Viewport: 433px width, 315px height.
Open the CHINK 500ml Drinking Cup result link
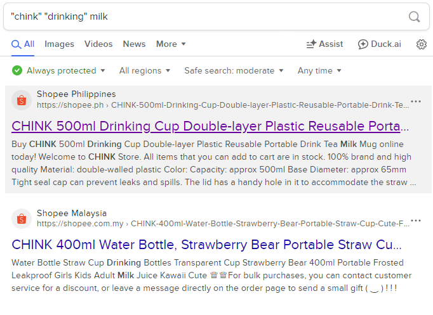(x=210, y=126)
